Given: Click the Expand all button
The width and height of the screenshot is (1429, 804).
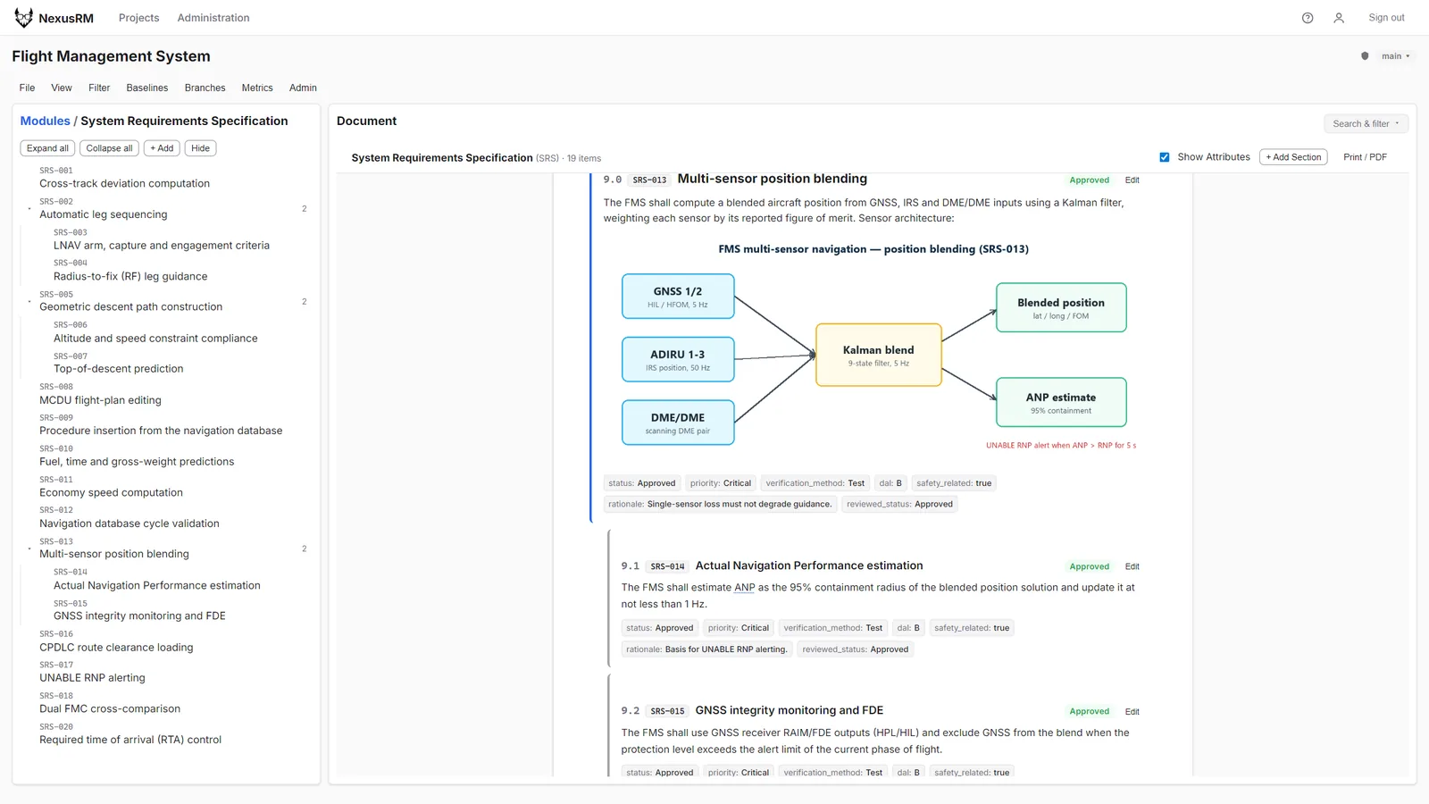Looking at the screenshot, I should [47, 148].
